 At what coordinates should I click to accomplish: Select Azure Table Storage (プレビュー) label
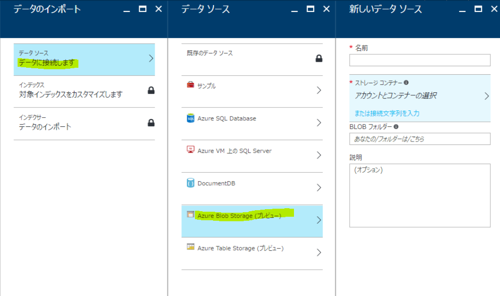240,248
